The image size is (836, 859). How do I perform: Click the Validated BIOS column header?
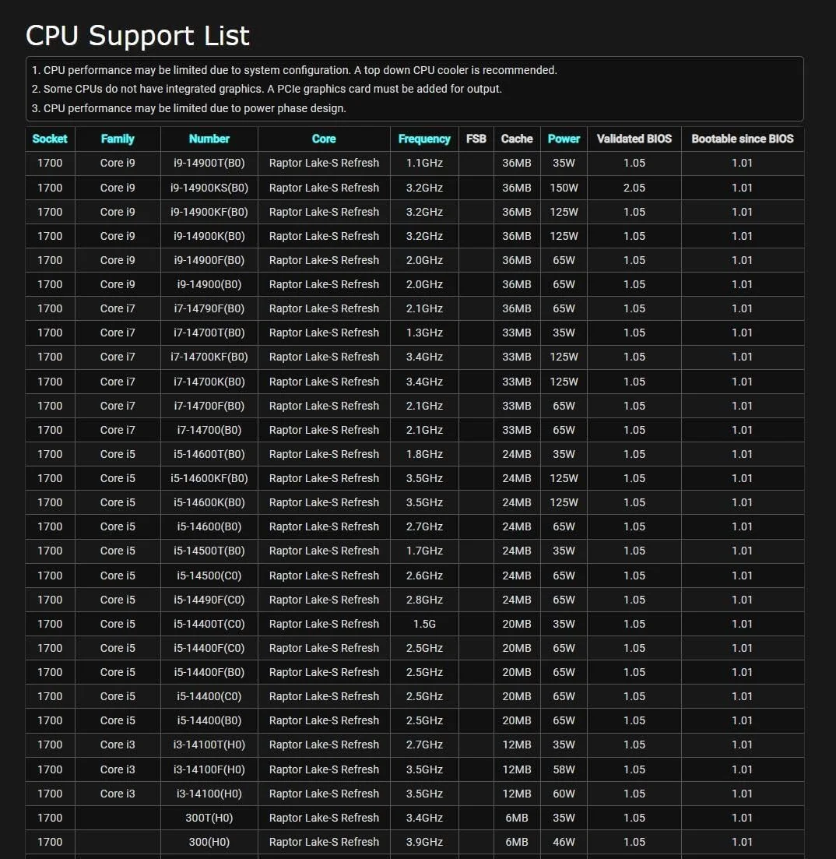click(634, 139)
